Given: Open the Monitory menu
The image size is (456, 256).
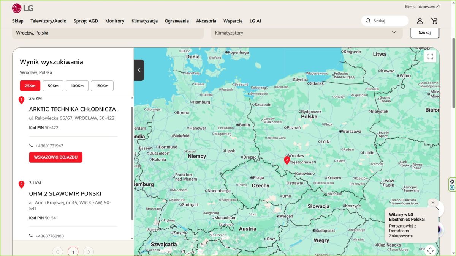Looking at the screenshot, I should 115,21.
